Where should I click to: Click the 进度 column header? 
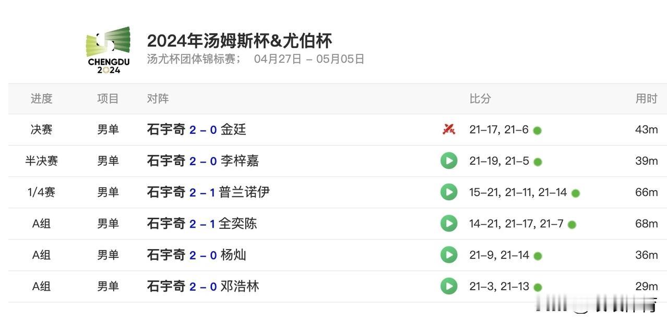pyautogui.click(x=41, y=98)
